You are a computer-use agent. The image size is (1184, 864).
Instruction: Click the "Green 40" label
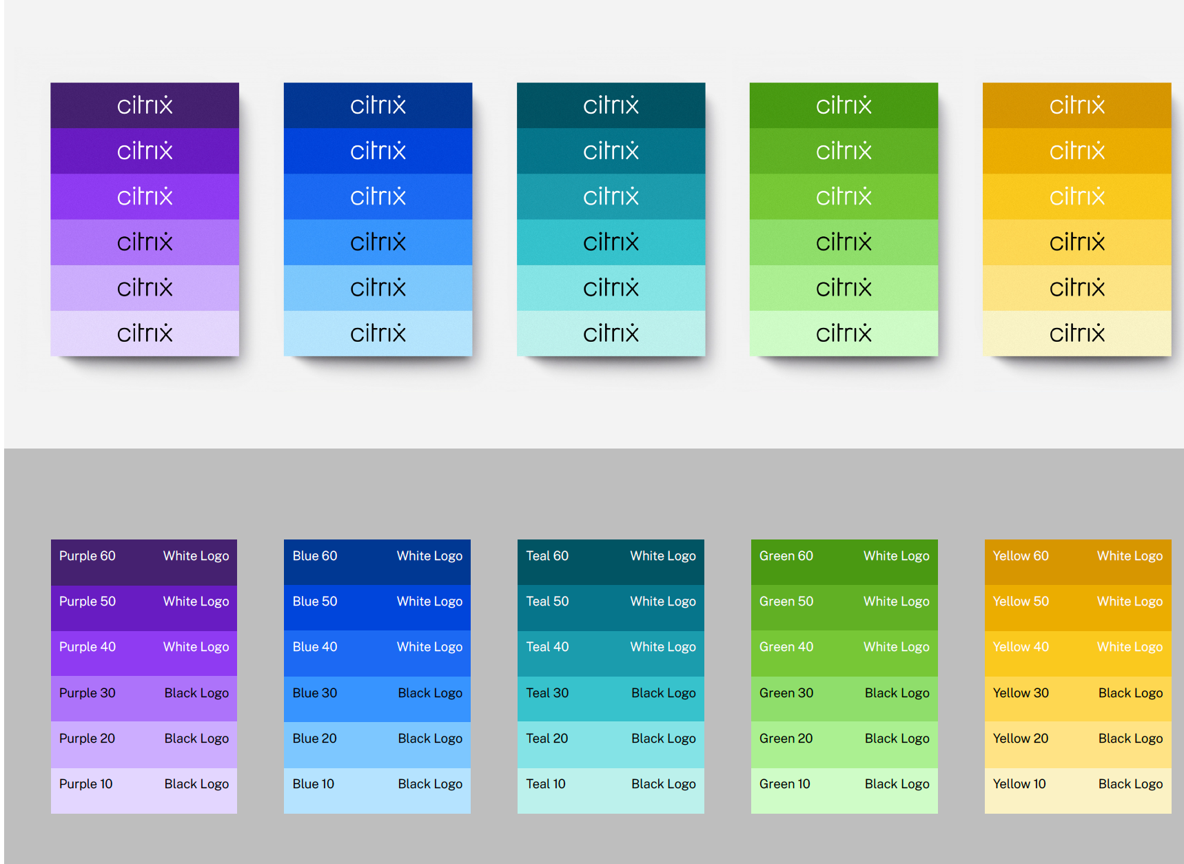(786, 647)
